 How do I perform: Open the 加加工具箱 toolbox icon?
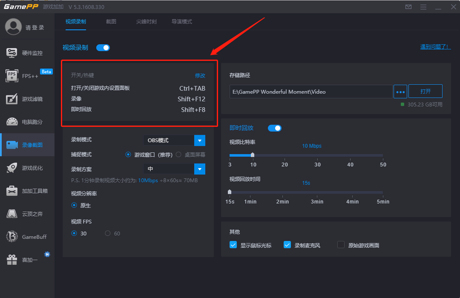[x=12, y=191]
